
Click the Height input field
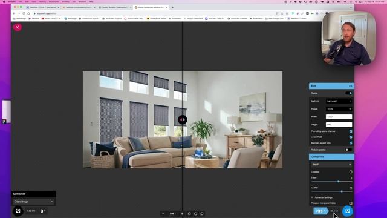339,125
